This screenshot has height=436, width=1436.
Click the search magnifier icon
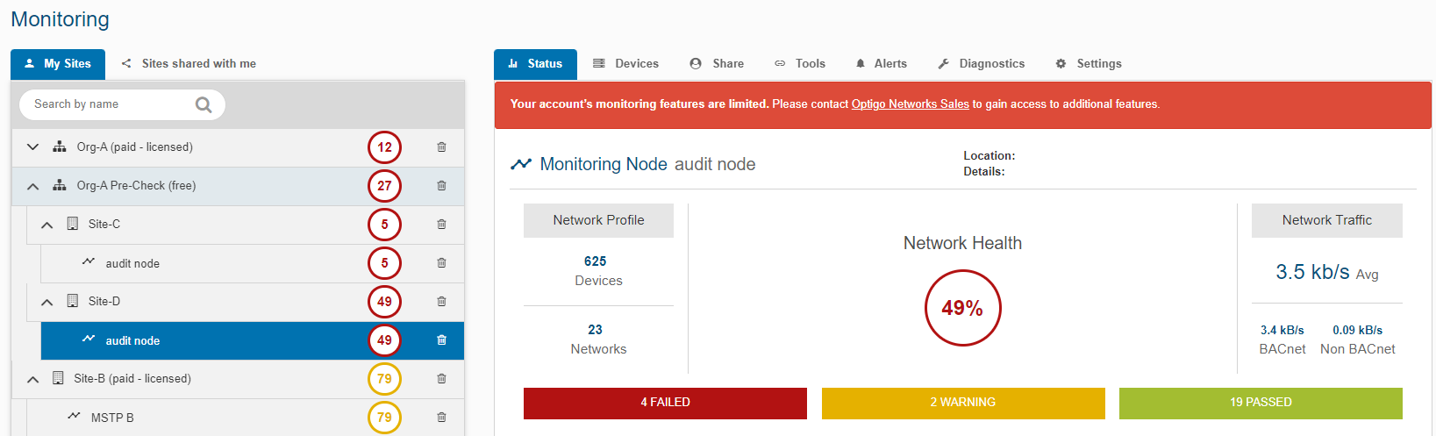pos(204,105)
